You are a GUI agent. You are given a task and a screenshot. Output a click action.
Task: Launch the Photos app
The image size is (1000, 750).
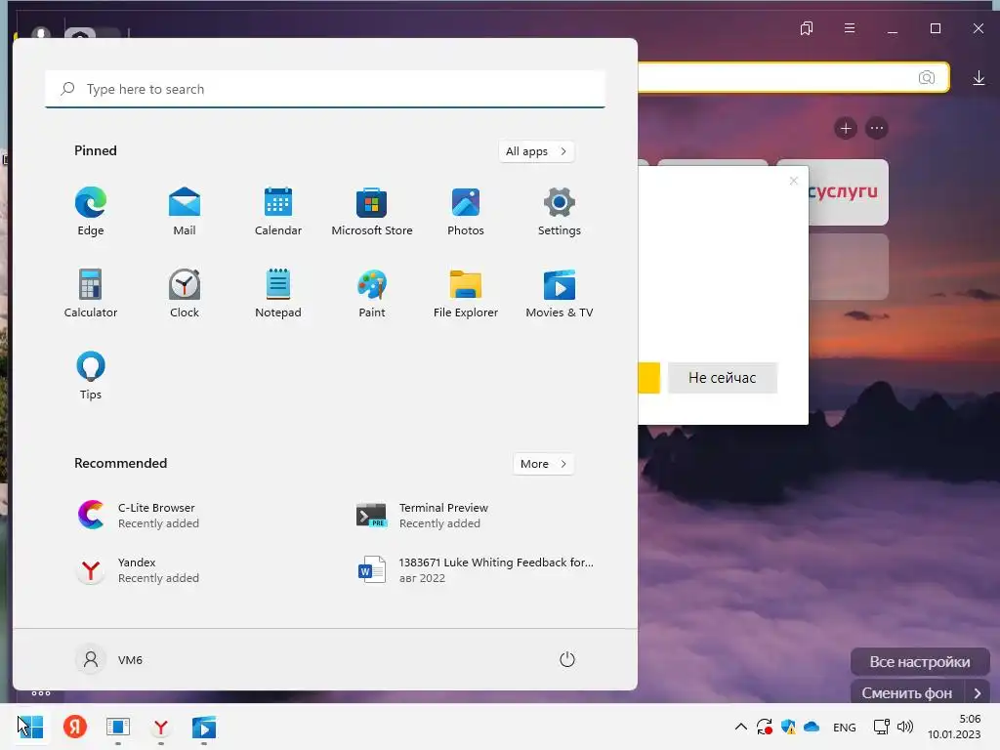pyautogui.click(x=466, y=212)
